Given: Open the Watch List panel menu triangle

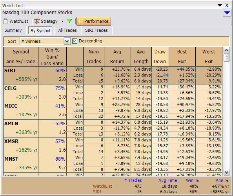Looking at the screenshot, I should pyautogui.click(x=220, y=5).
